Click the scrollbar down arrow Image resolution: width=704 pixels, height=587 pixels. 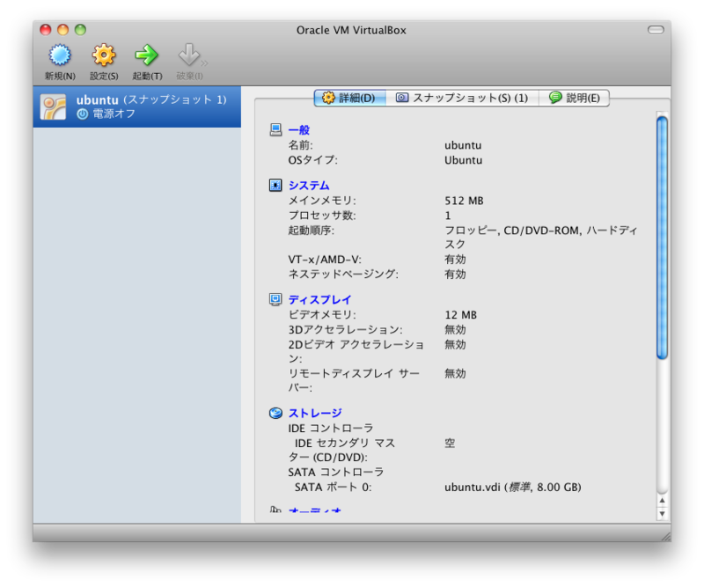662,513
